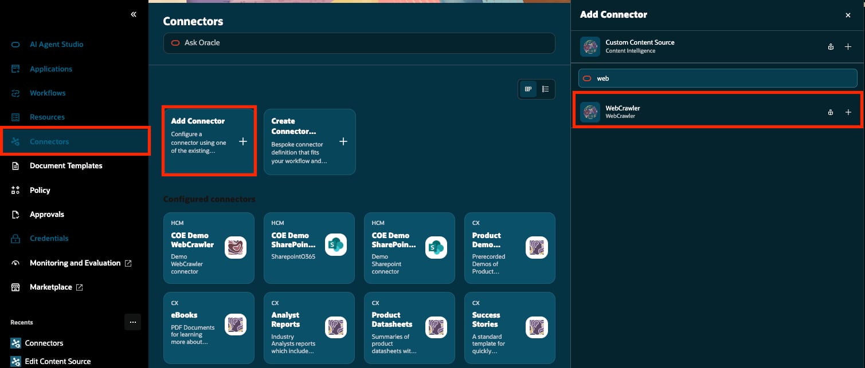This screenshot has width=865, height=368.
Task: Open Recents more options ellipsis
Action: click(132, 322)
